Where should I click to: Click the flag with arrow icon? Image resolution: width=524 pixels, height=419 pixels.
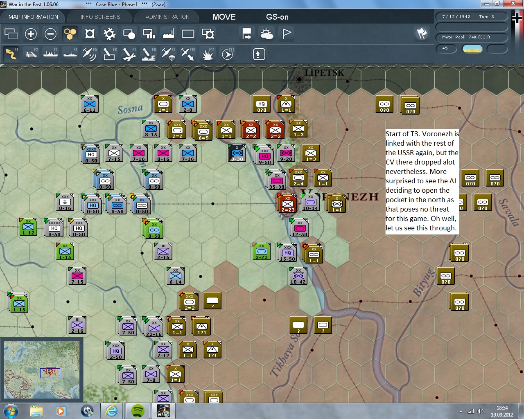tap(247, 34)
